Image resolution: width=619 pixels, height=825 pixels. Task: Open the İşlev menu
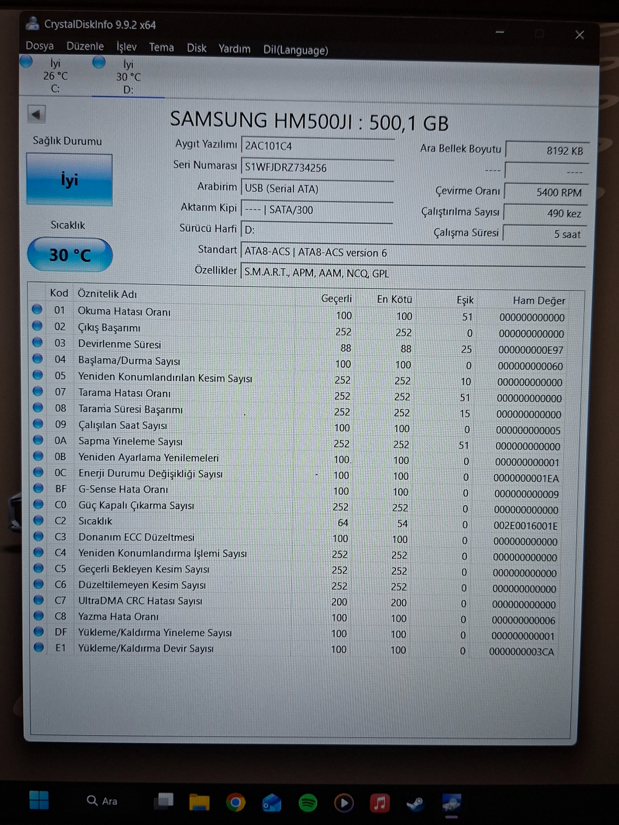coord(126,47)
